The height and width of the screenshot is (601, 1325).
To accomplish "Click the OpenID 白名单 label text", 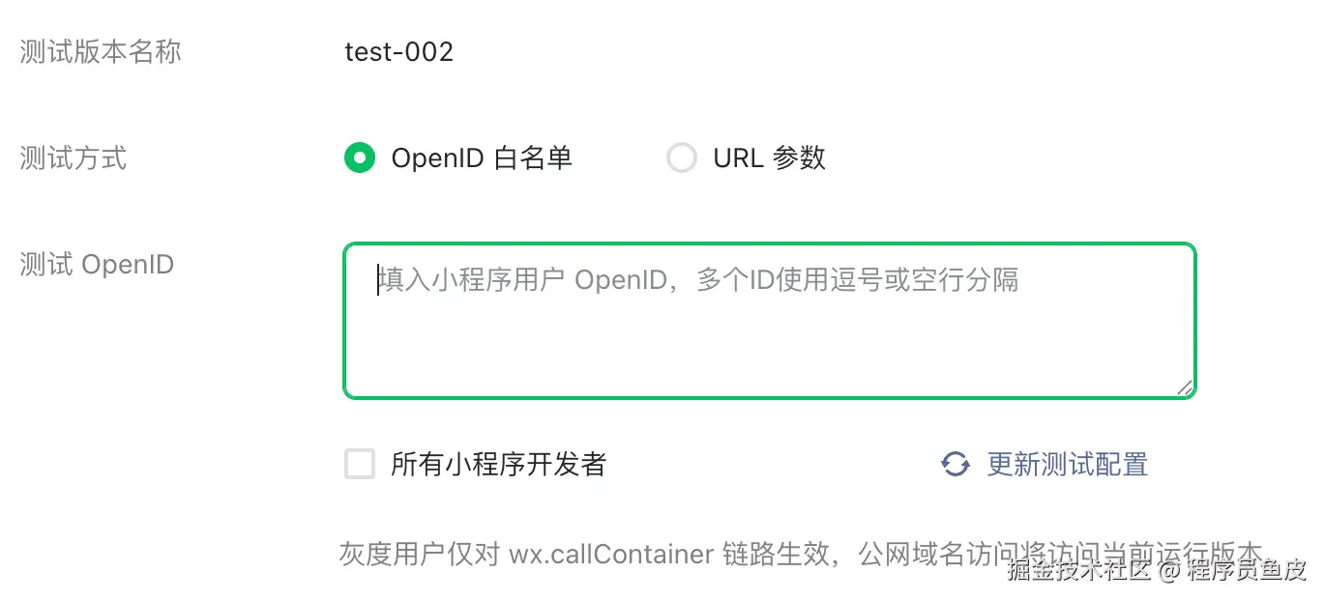I will [482, 157].
